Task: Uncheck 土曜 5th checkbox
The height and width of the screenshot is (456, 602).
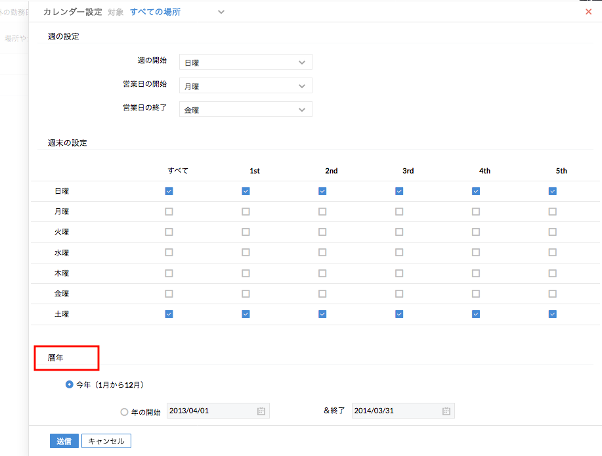Action: 552,314
